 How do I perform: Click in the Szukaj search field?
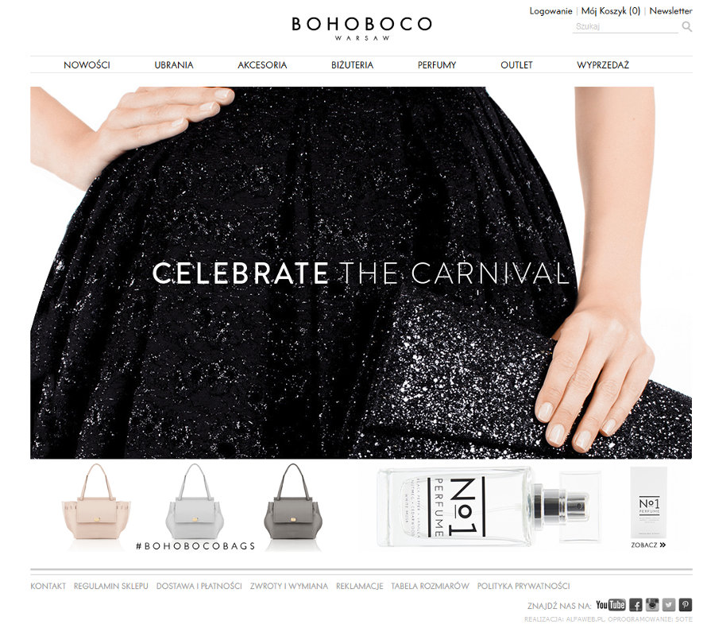tap(625, 26)
